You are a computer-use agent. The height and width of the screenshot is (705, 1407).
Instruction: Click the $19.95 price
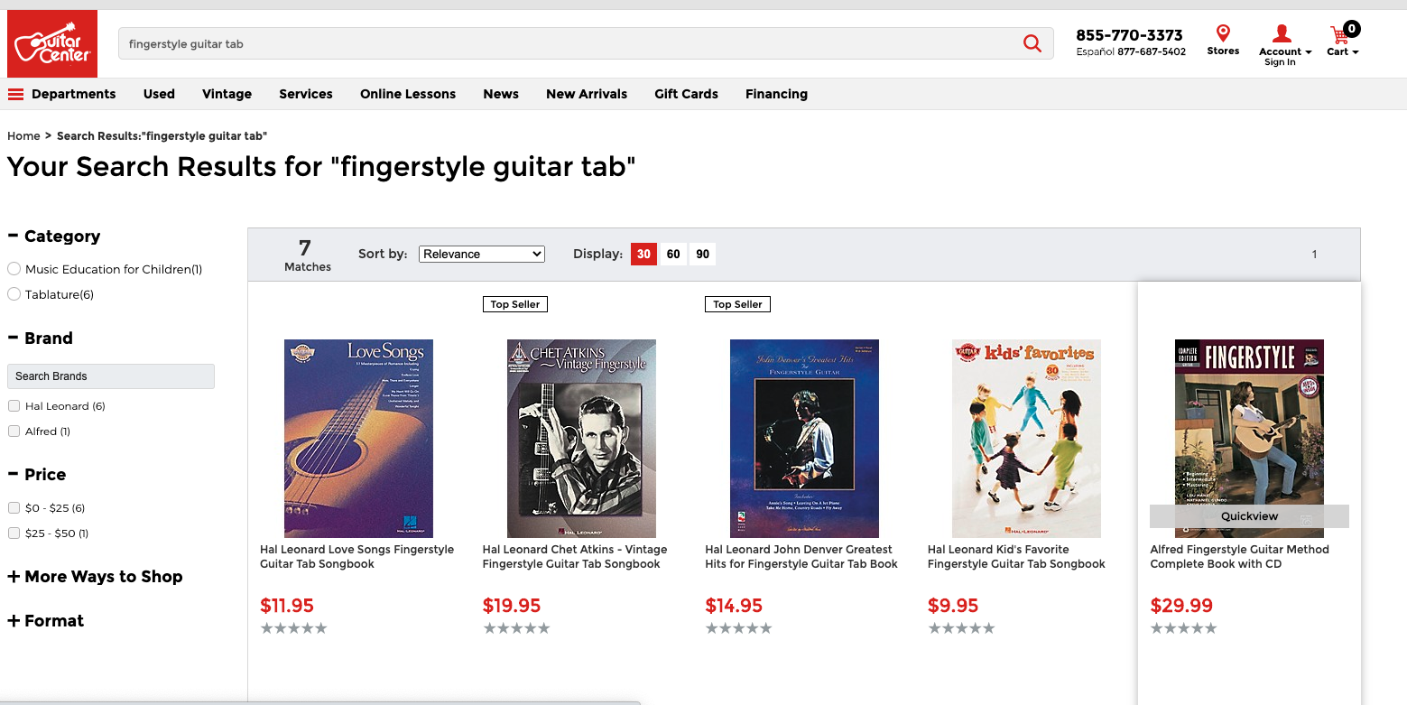[x=512, y=606]
